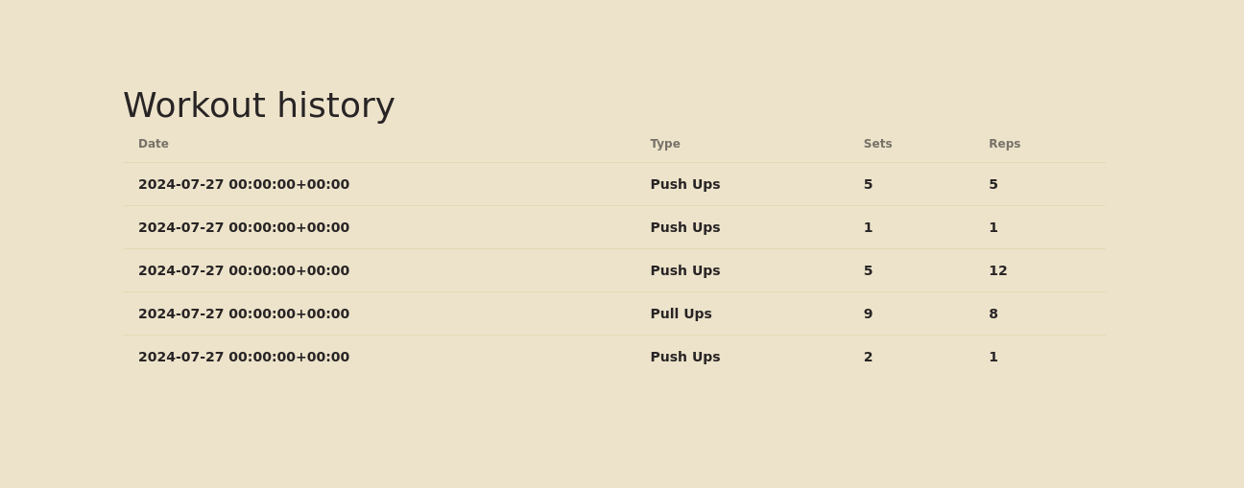Click the sets value in the 12-reps row
The width and height of the screenshot is (1244, 488).
868,270
